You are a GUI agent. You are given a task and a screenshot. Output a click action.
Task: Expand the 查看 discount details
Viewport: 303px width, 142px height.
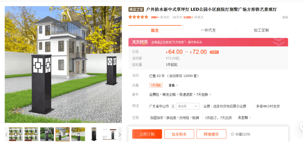click(x=173, y=85)
